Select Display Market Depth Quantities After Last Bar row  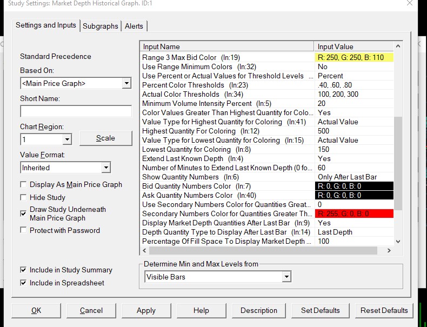[267, 223]
